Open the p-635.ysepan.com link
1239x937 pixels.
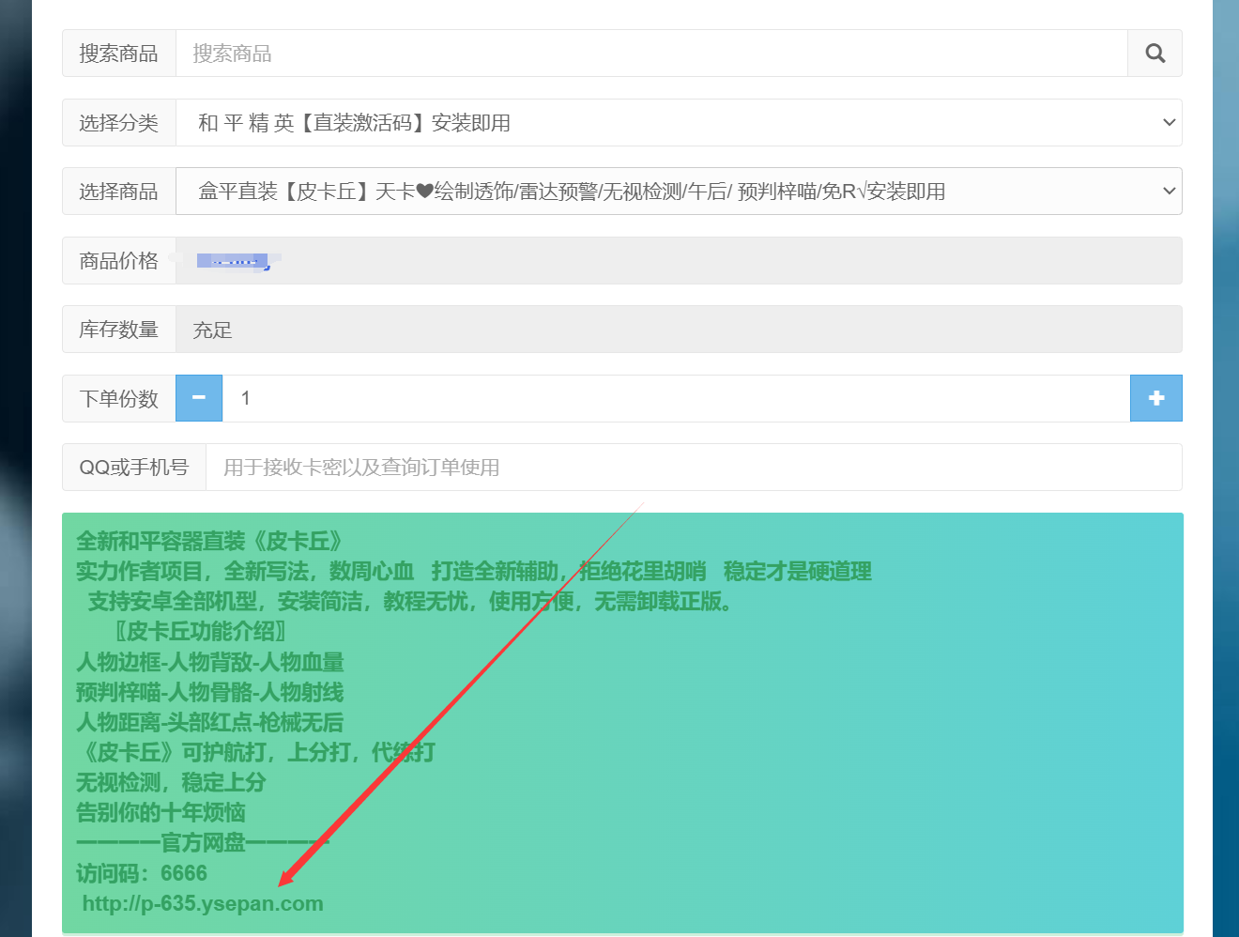pos(203,904)
